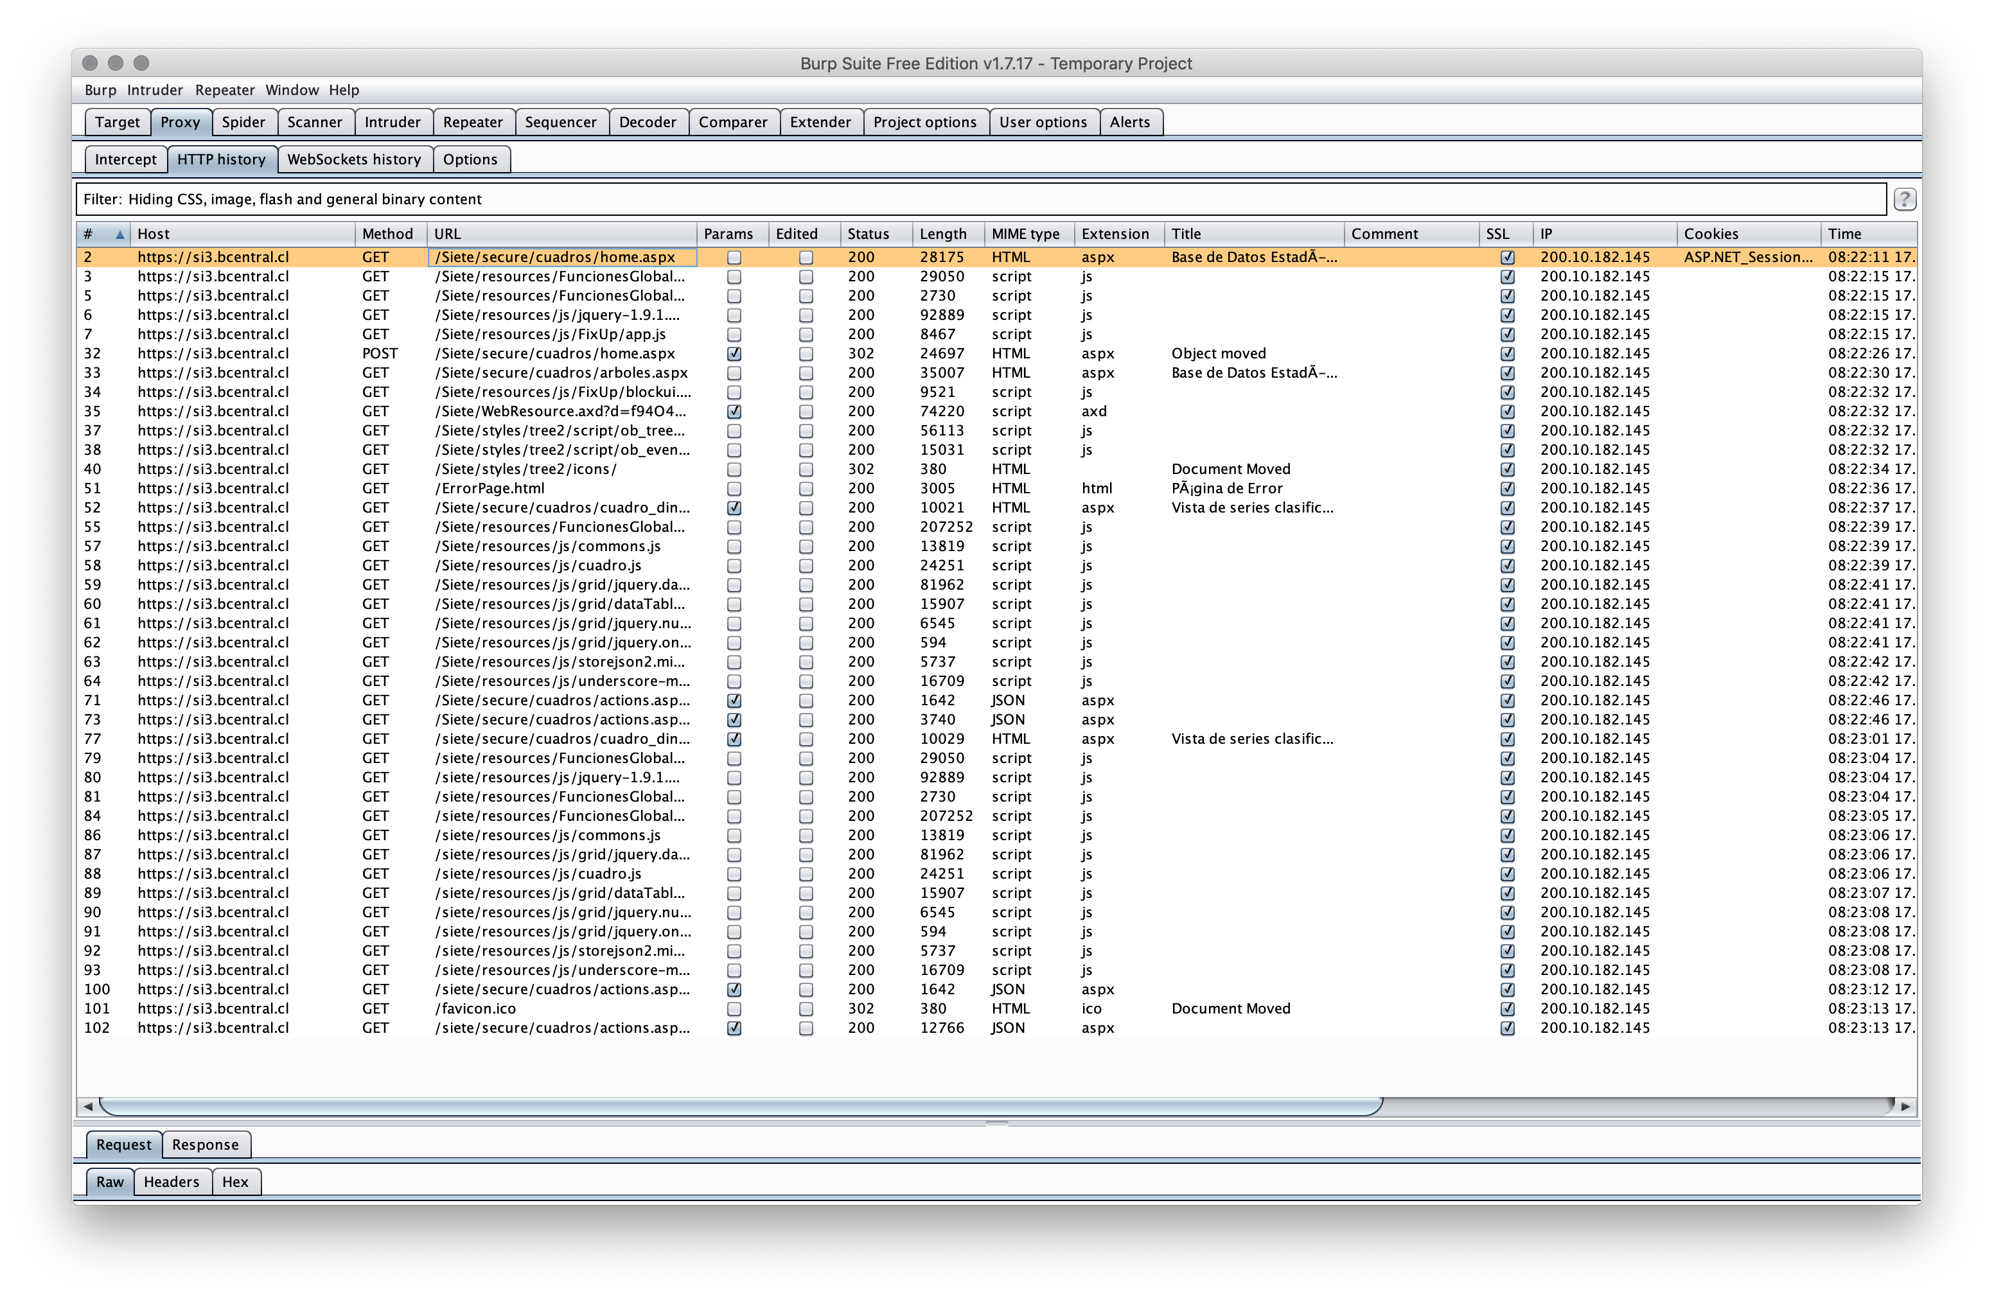The width and height of the screenshot is (1994, 1300).
Task: Open the Extender tool tab
Action: (818, 122)
